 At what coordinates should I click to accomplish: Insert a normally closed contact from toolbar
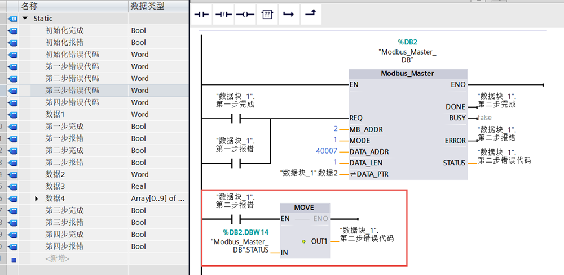point(223,15)
